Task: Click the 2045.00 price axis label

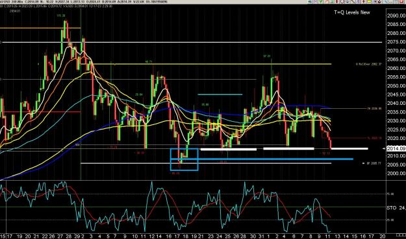Action: tap(396, 95)
